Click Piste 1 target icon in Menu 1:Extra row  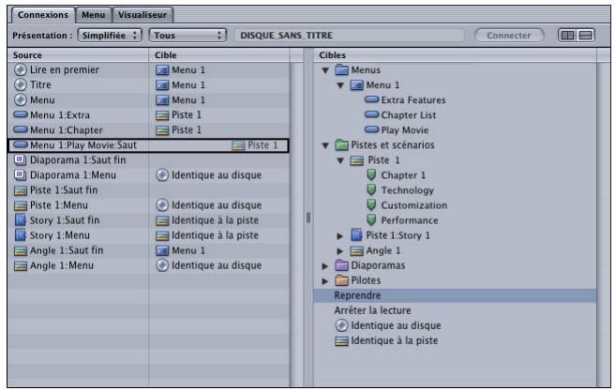(162, 115)
